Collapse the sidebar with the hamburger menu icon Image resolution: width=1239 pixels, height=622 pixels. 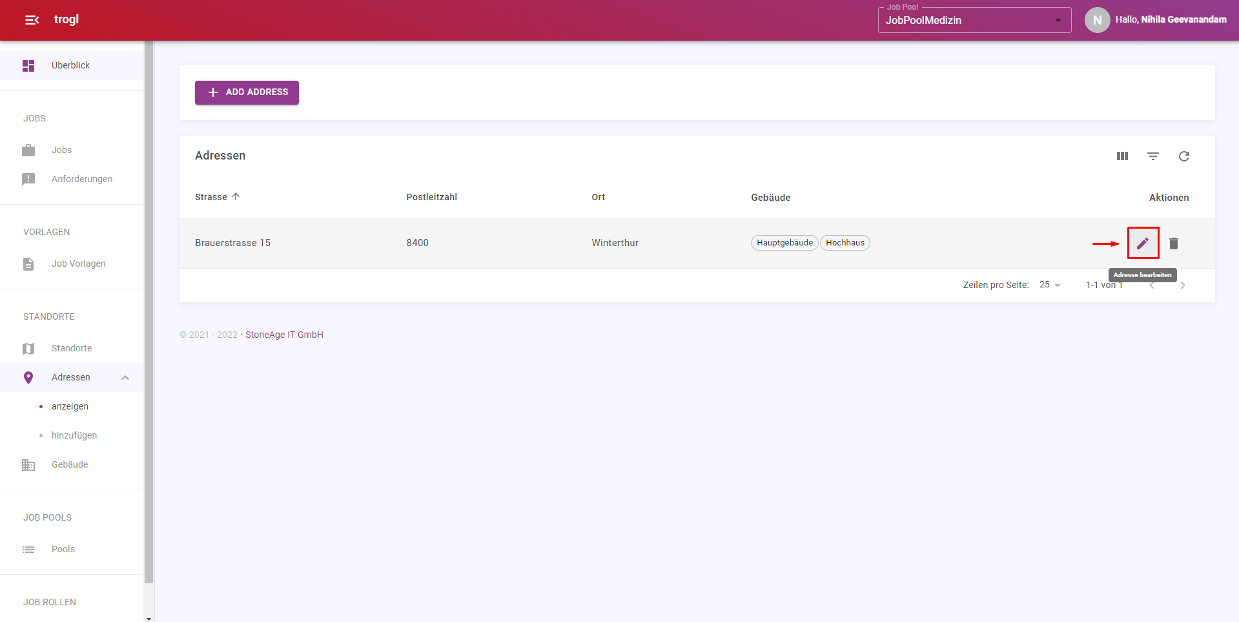(x=32, y=20)
